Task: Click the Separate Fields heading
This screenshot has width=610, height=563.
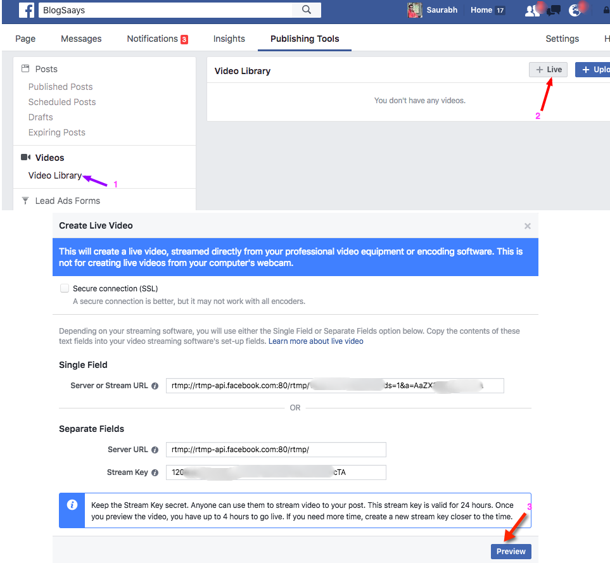Action: (x=91, y=429)
